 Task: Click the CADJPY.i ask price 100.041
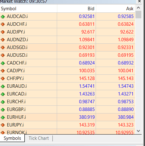point(126,71)
